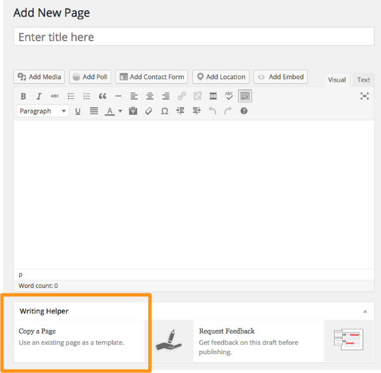Insert special character omega icon
381x373 pixels.
click(164, 111)
